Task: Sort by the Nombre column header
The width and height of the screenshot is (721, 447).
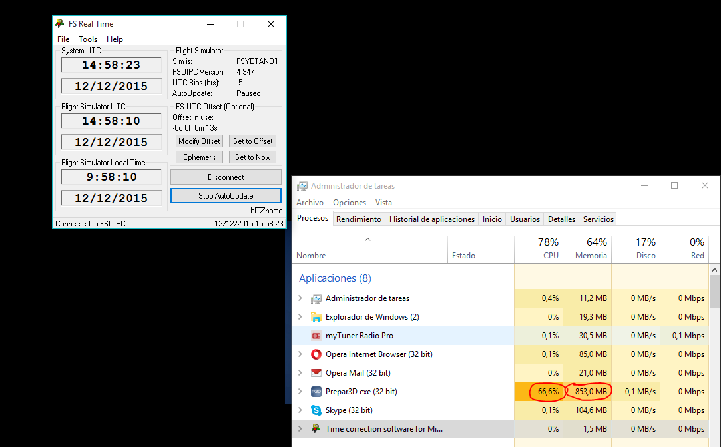Action: [369, 249]
